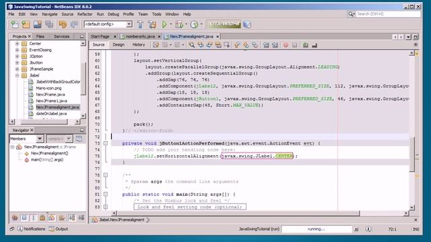The width and height of the screenshot is (431, 242).
Task: Open the Refactor menu
Action: pyautogui.click(x=85, y=14)
